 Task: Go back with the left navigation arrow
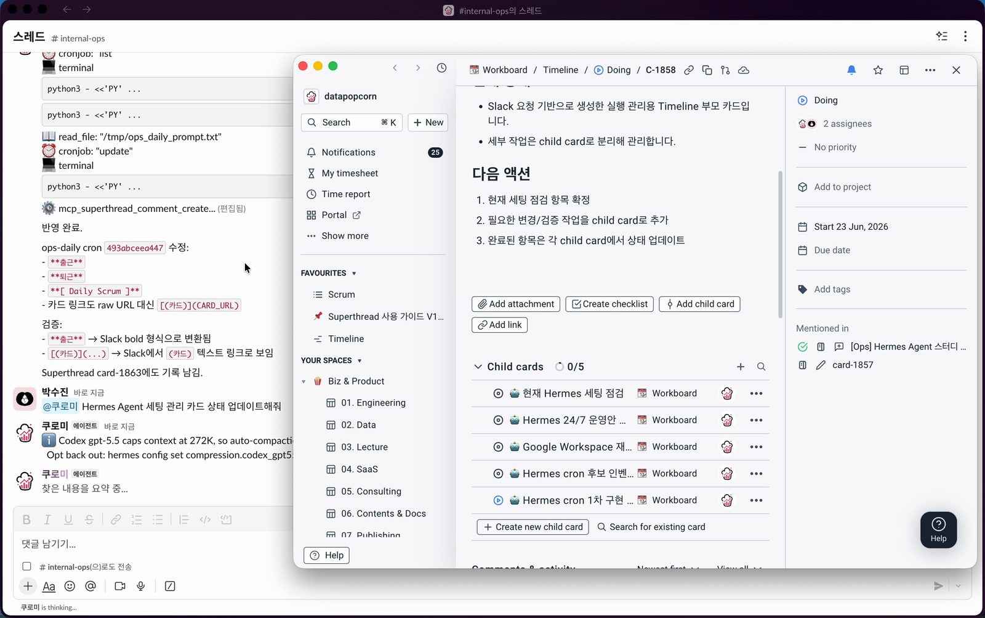click(395, 68)
